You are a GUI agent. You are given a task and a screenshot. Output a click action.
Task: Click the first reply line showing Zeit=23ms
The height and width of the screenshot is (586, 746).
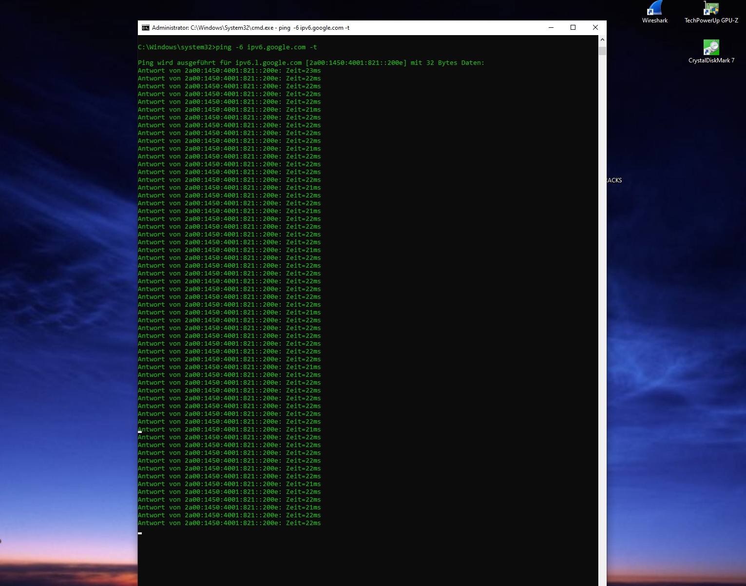pos(230,71)
